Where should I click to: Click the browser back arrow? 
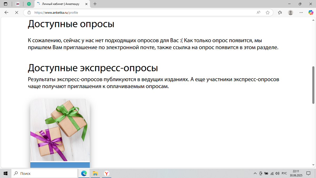point(6,12)
